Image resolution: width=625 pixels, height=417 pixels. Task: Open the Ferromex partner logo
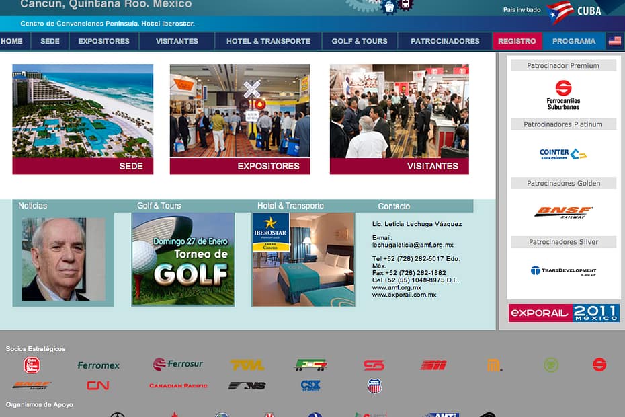(x=98, y=365)
